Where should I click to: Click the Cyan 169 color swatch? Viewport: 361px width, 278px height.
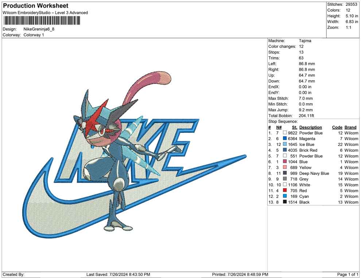pyautogui.click(x=285, y=196)
